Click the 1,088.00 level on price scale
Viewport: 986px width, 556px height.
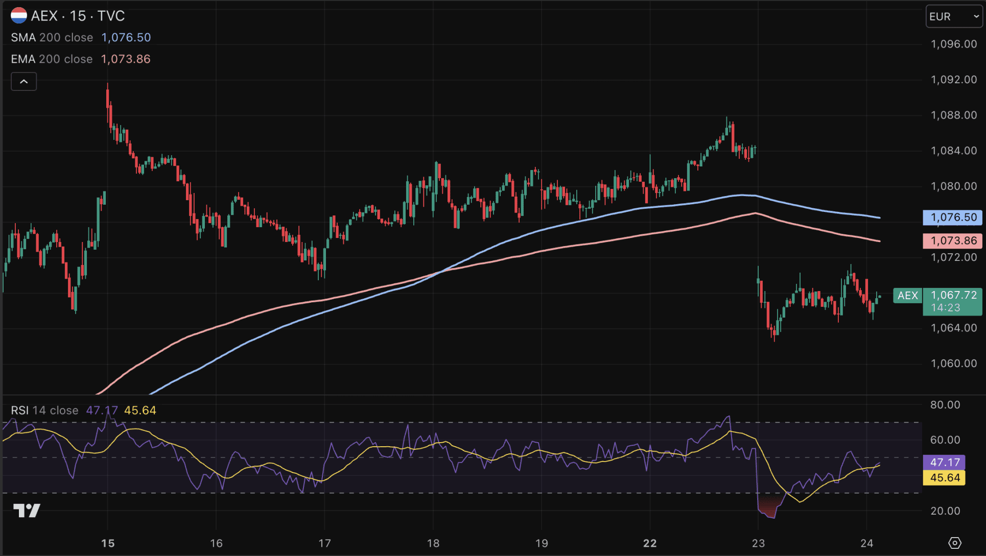pyautogui.click(x=953, y=115)
